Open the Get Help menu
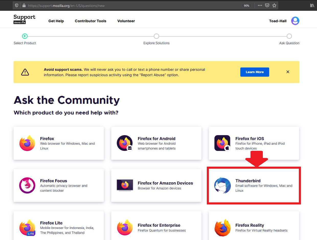317x240 pixels. 56,21
